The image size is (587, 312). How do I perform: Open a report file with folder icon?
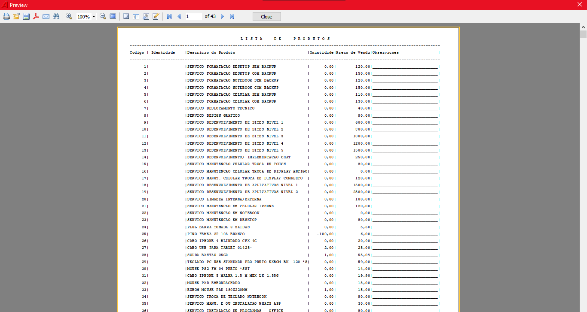pos(16,16)
